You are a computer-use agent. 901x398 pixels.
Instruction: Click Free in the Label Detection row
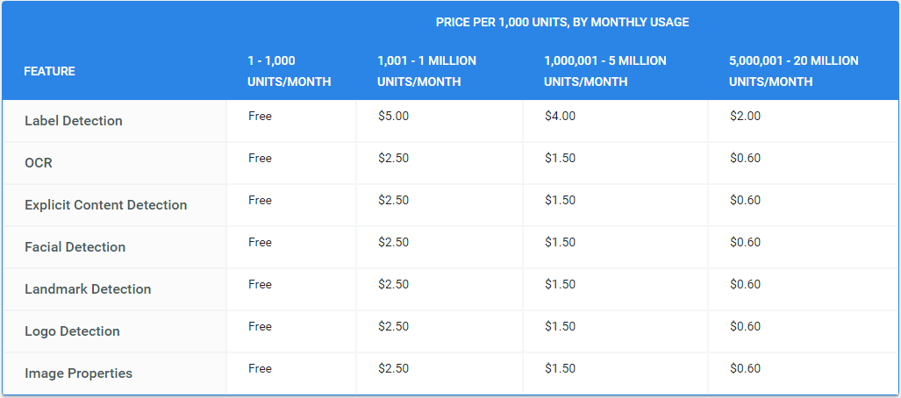[260, 117]
